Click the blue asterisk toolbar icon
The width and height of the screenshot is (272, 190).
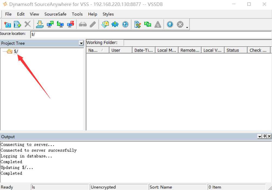point(115,24)
